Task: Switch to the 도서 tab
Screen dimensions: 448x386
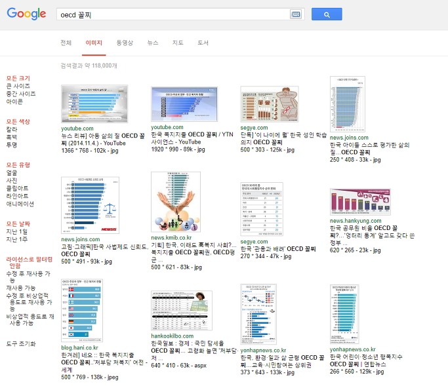Action: point(203,43)
